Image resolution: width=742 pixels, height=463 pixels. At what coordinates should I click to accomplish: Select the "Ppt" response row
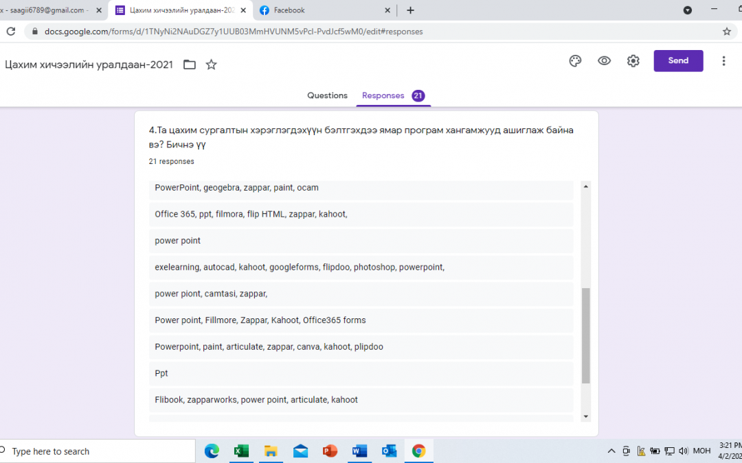point(361,373)
